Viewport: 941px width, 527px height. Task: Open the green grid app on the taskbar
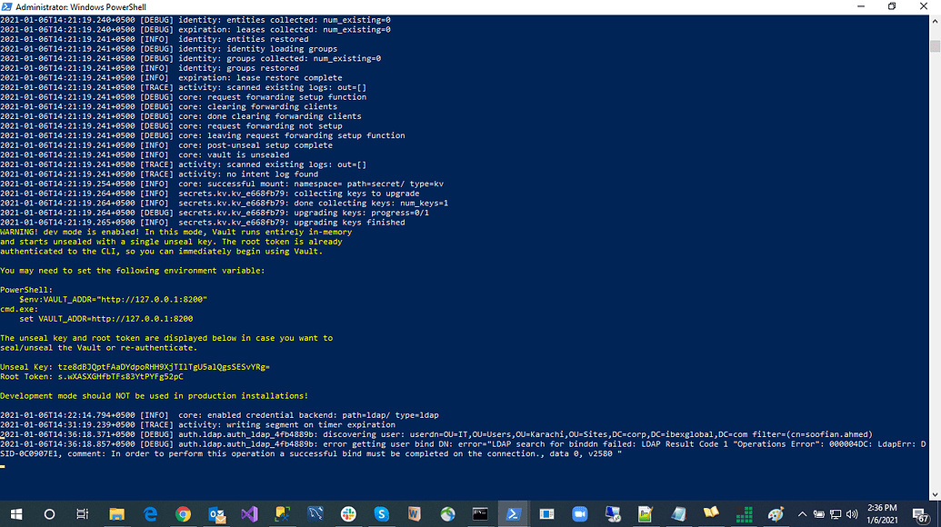coord(744,513)
